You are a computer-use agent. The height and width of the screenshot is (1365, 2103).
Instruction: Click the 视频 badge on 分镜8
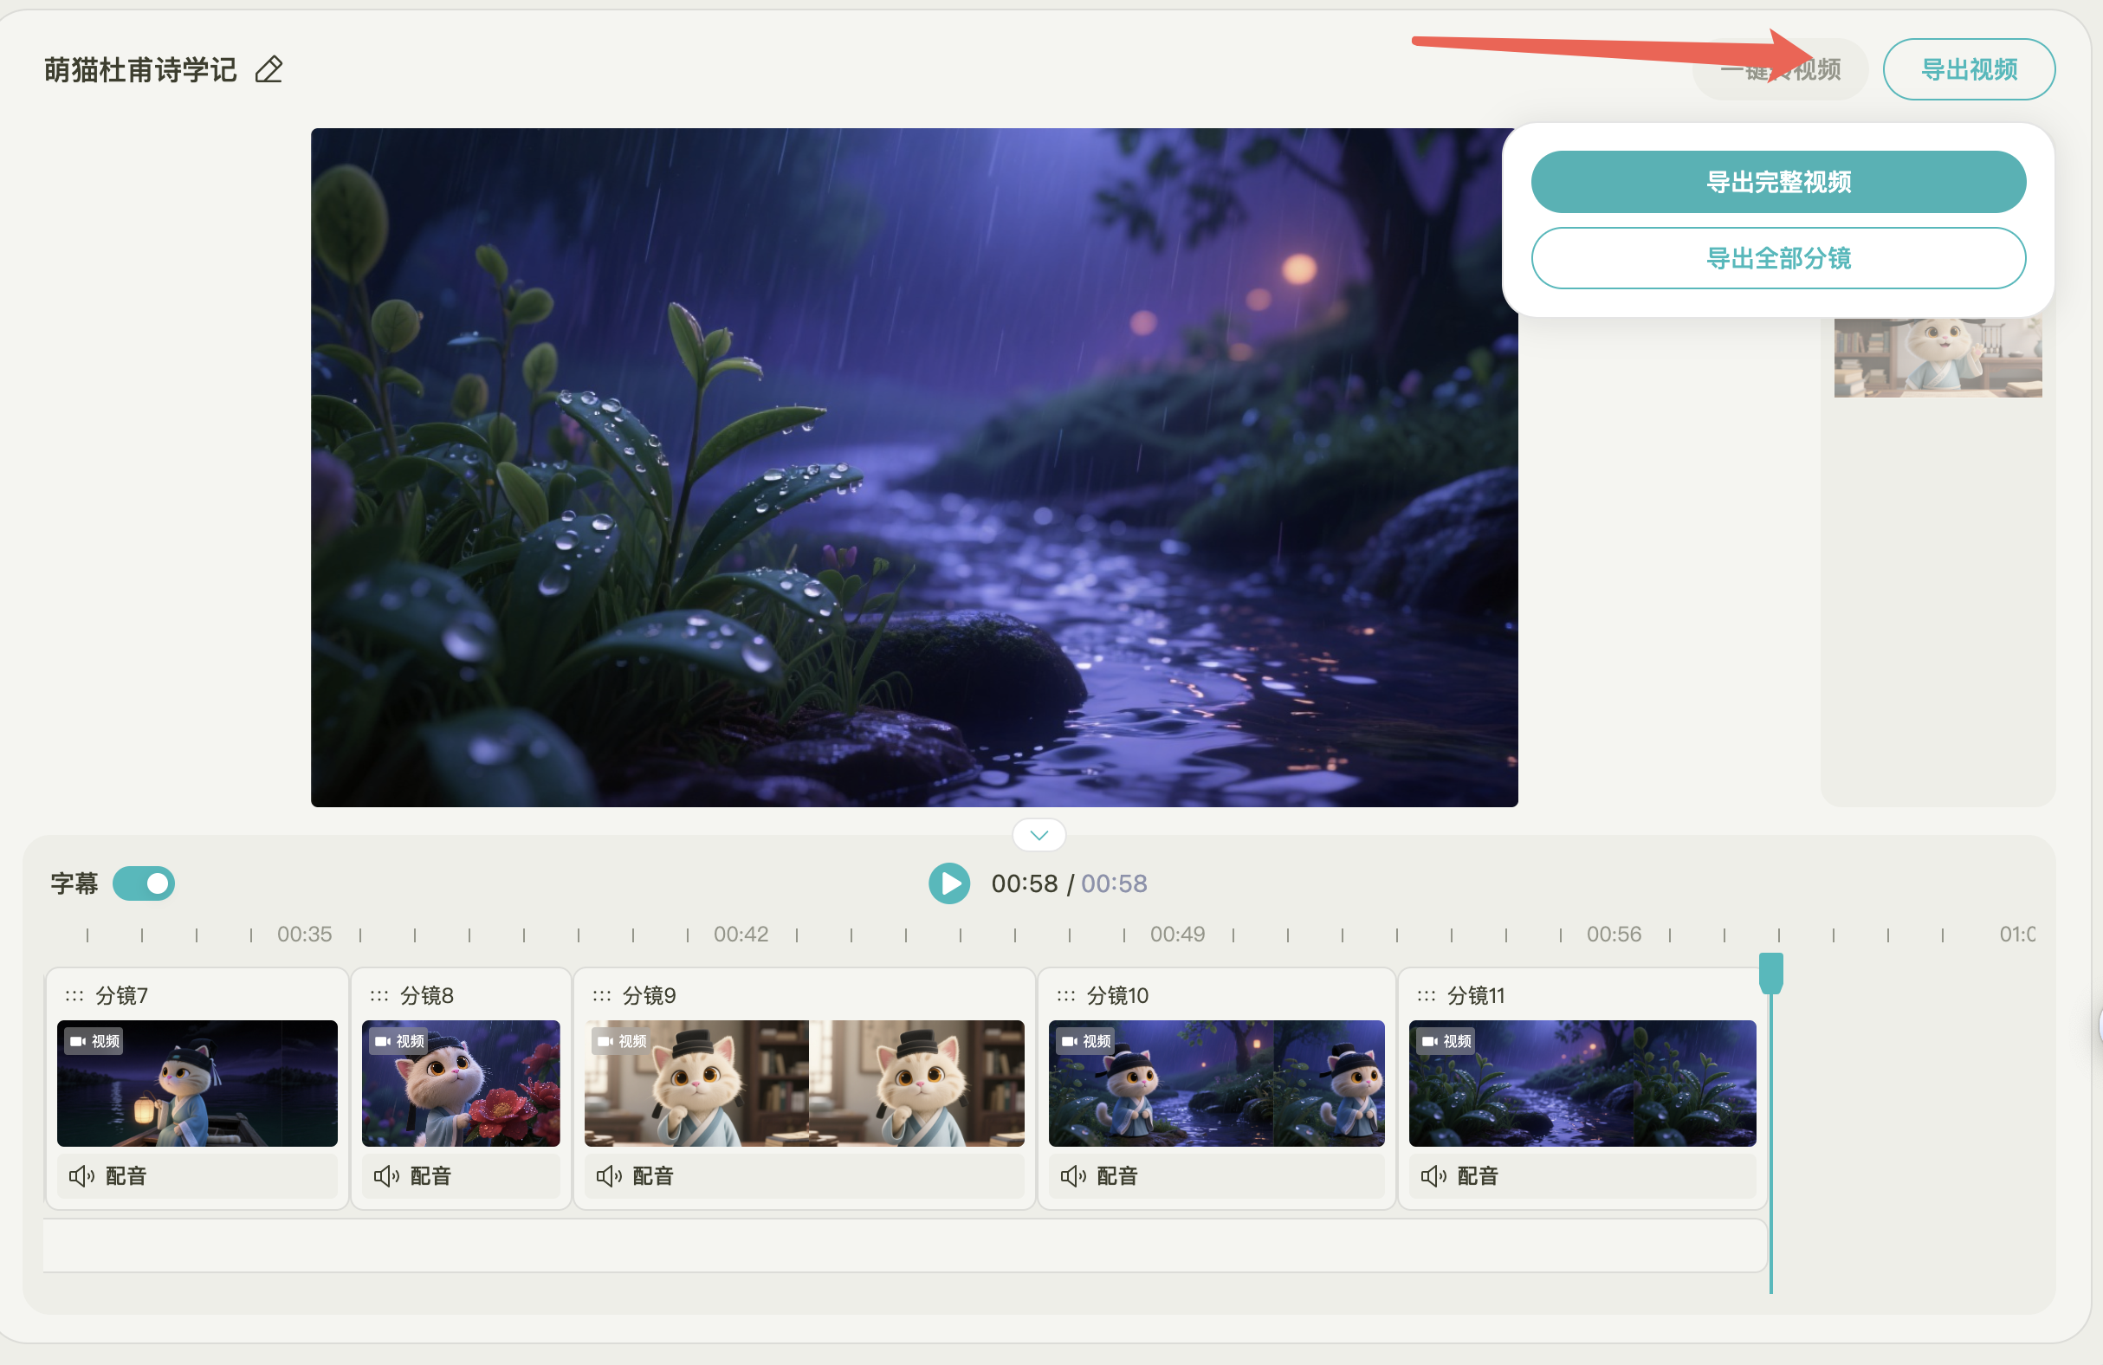399,1042
